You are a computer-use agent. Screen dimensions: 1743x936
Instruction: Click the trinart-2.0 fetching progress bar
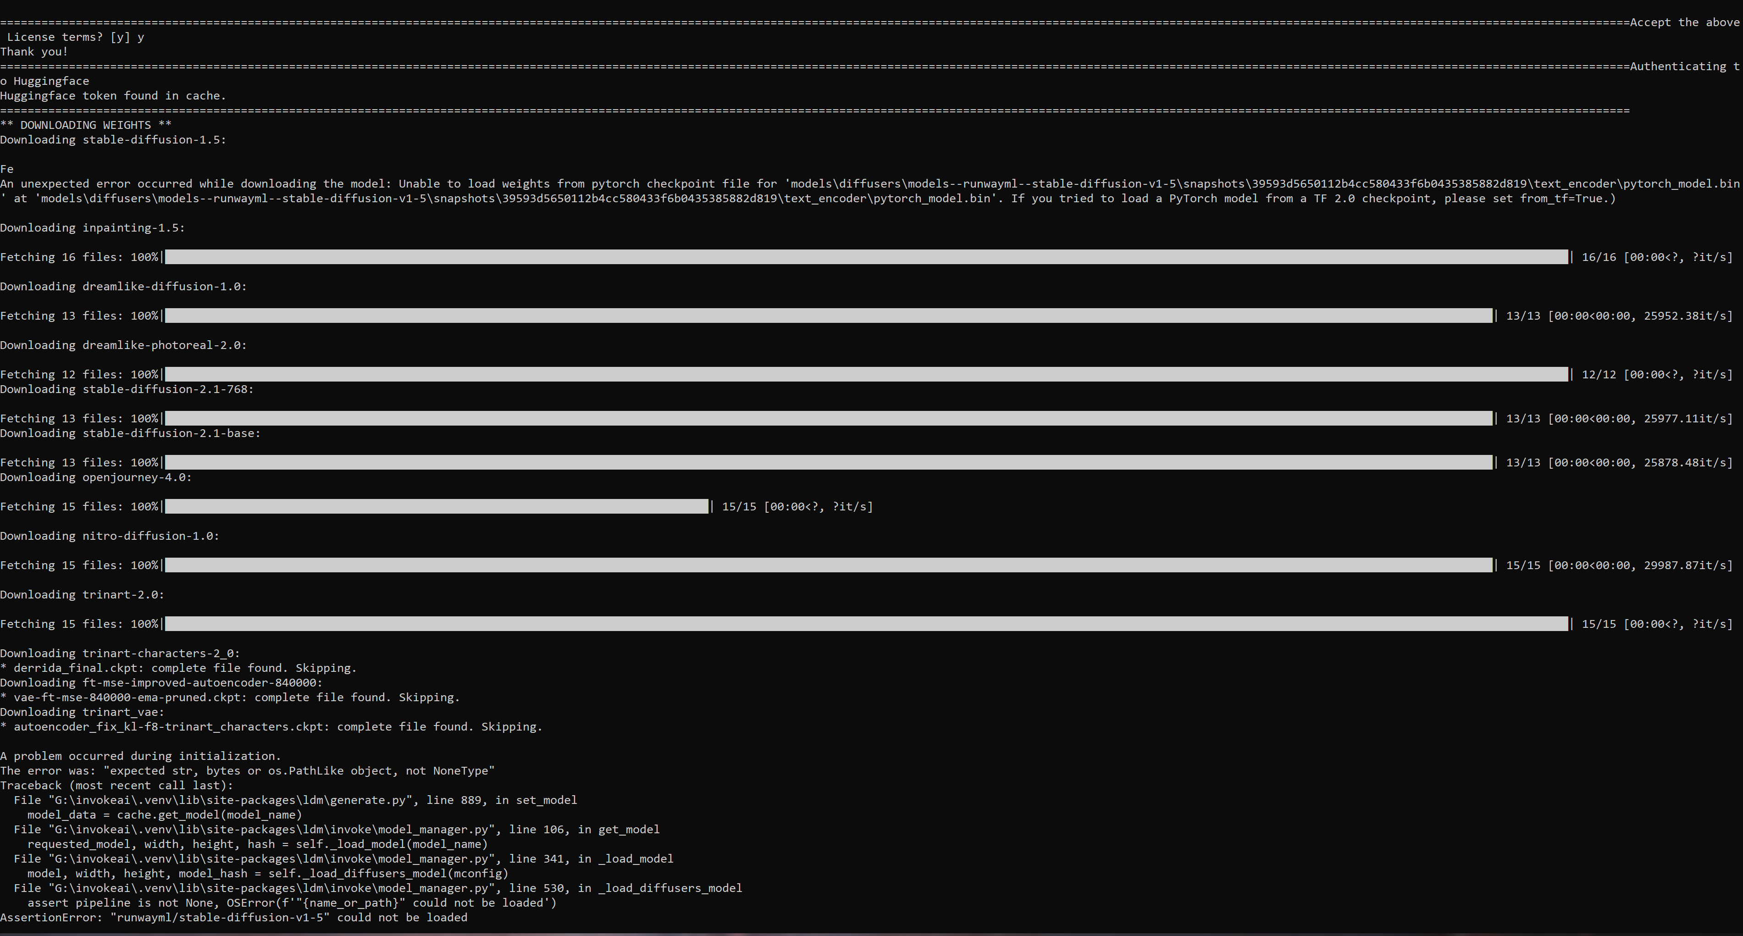(x=866, y=624)
